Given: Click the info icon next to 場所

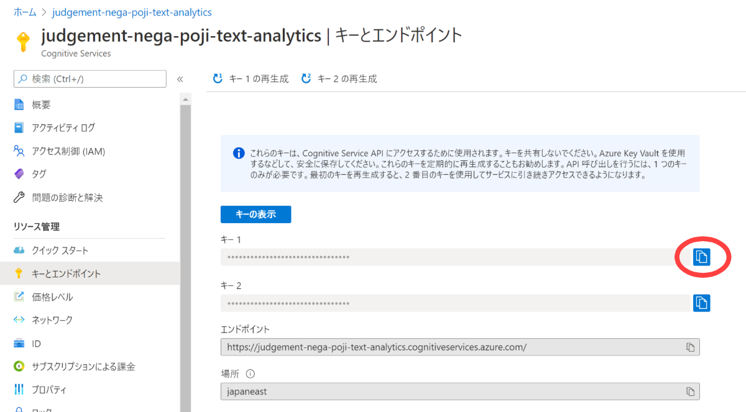Looking at the screenshot, I should pos(251,374).
